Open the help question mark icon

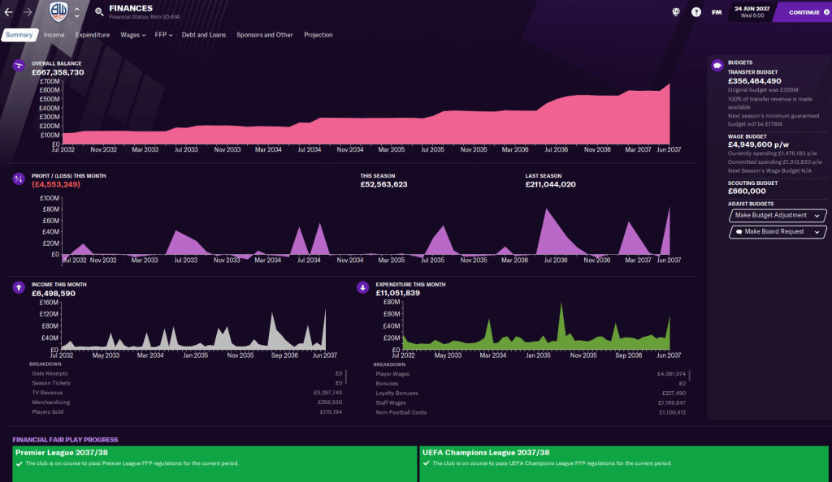pyautogui.click(x=695, y=12)
